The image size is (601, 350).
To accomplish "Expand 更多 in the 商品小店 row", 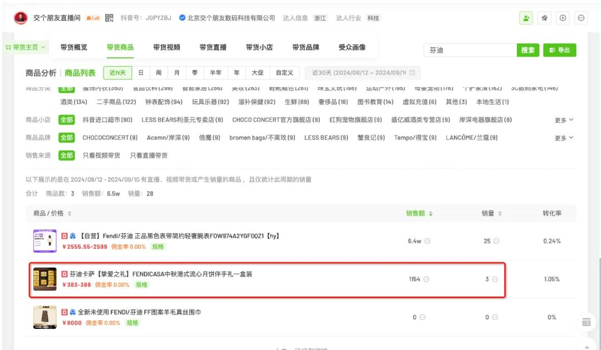I will point(564,120).
